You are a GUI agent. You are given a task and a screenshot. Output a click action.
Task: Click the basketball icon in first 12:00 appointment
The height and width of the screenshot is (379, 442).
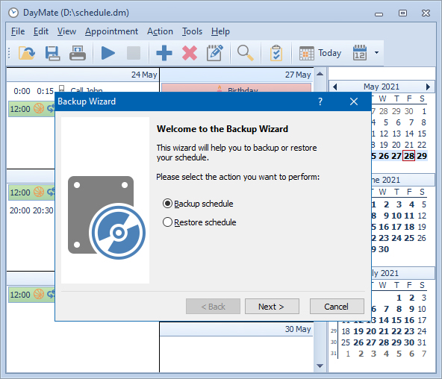tap(39, 108)
